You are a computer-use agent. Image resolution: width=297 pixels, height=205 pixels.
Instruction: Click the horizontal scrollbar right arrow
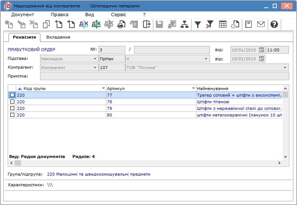279,163
